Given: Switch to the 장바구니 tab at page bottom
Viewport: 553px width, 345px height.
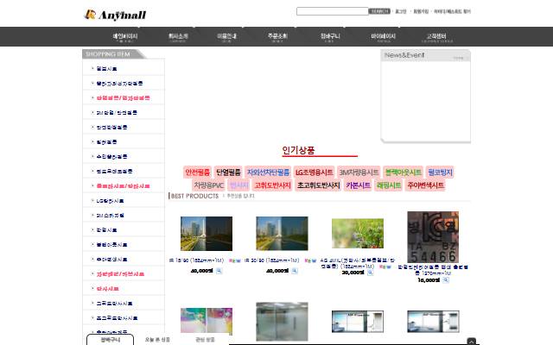Looking at the screenshot, I should click(x=111, y=340).
